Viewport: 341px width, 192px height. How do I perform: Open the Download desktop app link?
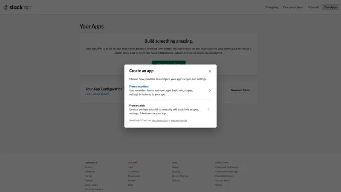(227, 167)
